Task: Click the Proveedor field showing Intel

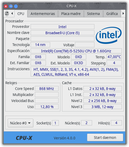Action: pyautogui.click(x=63, y=27)
